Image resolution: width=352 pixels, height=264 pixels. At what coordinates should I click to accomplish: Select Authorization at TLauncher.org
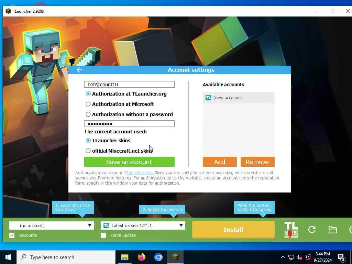(126, 94)
